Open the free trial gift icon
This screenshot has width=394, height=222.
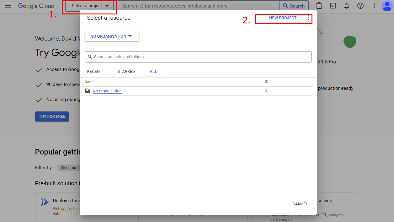(x=319, y=6)
